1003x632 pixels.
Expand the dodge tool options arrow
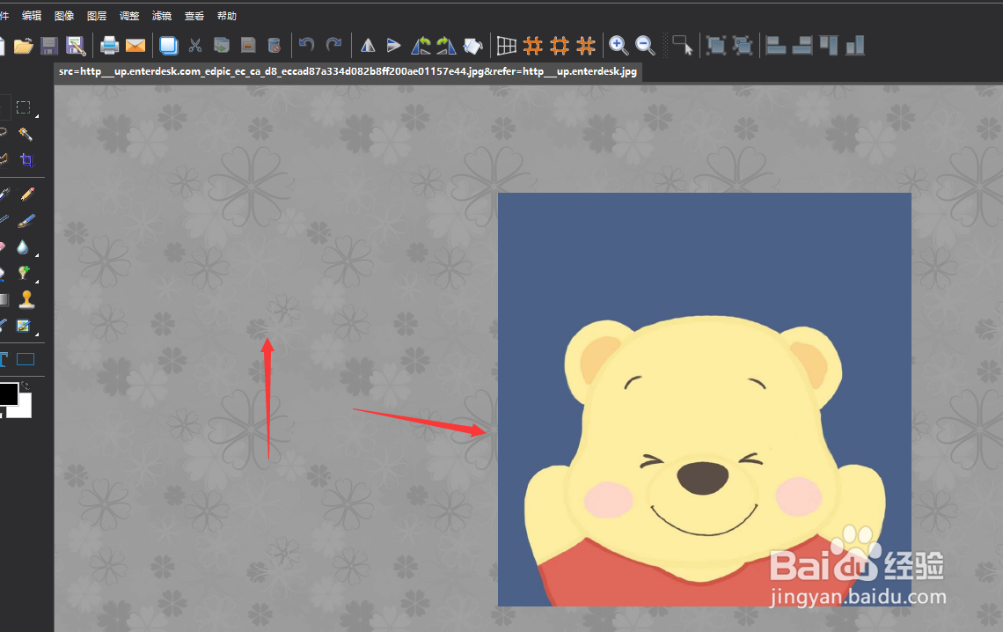click(37, 281)
